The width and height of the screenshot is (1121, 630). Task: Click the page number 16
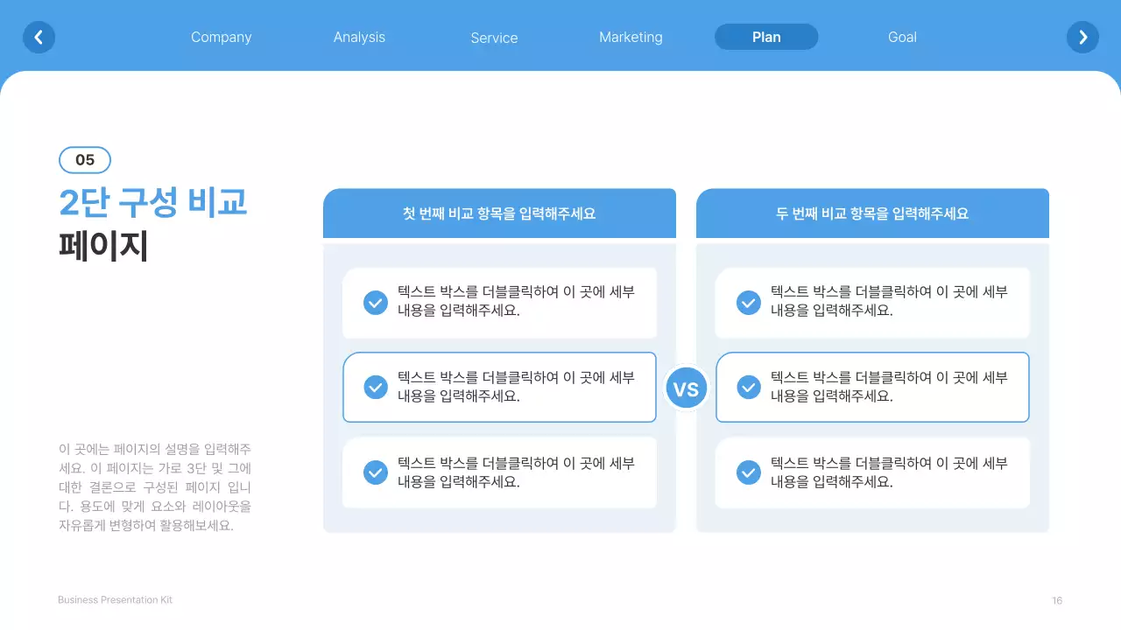pos(1056,600)
